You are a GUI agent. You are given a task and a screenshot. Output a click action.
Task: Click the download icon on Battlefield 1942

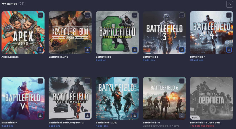click(87, 50)
